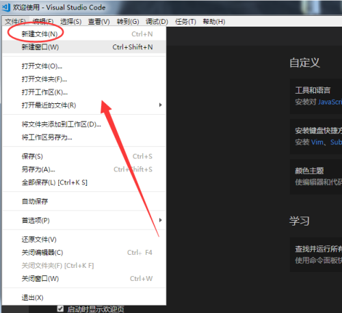
Task: Choose 新建文件(N) from the file menu
Action: pyautogui.click(x=84, y=34)
